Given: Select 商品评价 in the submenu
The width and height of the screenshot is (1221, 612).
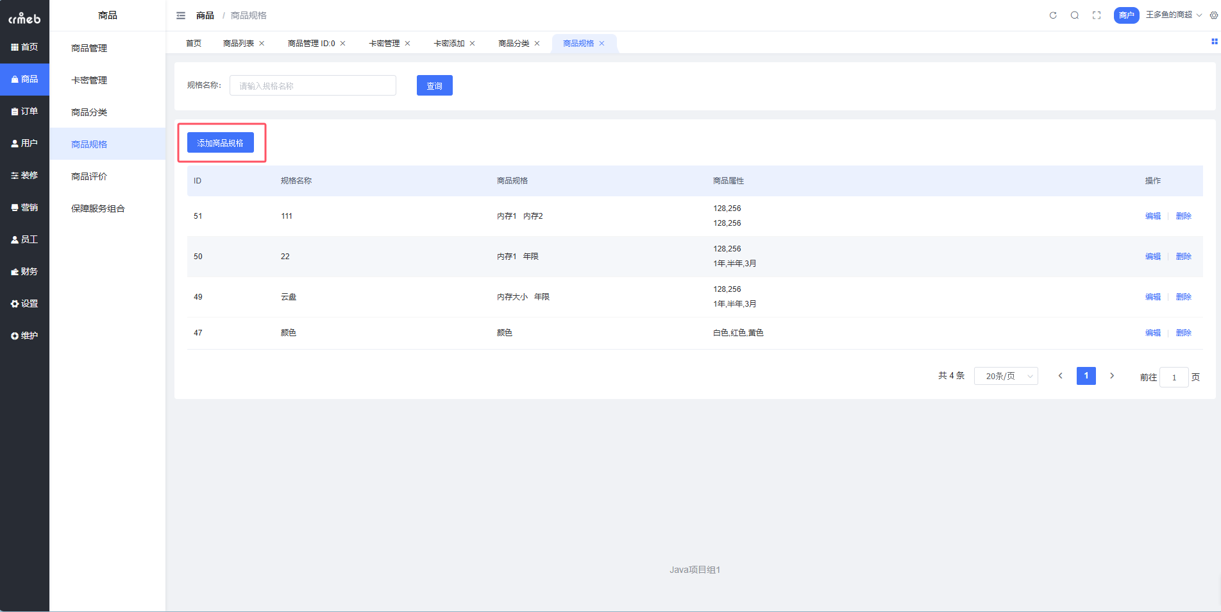Looking at the screenshot, I should (89, 176).
